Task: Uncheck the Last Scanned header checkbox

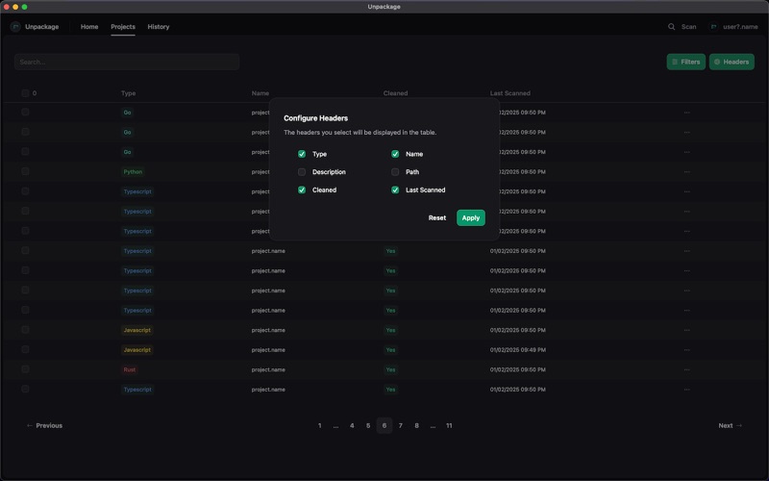Action: 395,190
